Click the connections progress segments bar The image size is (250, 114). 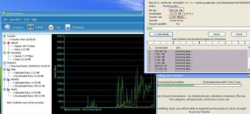pos(198,42)
